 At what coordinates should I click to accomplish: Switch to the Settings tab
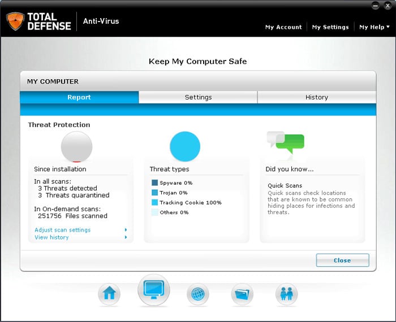pos(198,97)
